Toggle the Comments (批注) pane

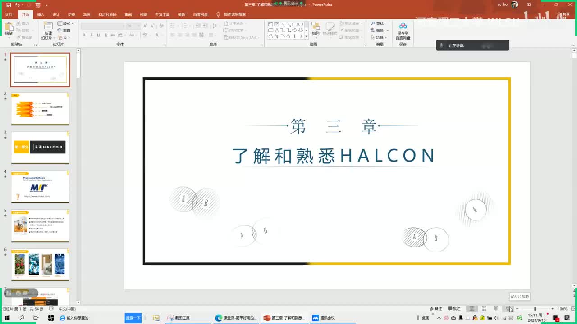(x=454, y=309)
